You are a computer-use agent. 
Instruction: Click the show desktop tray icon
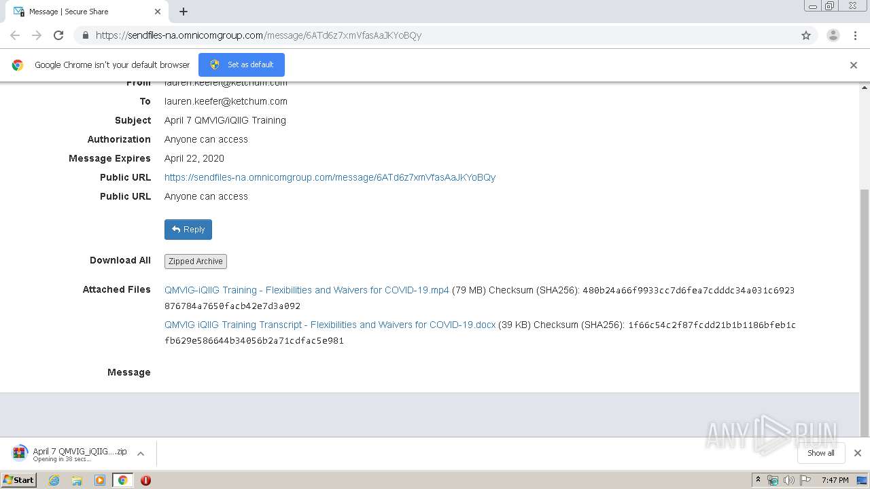863,480
